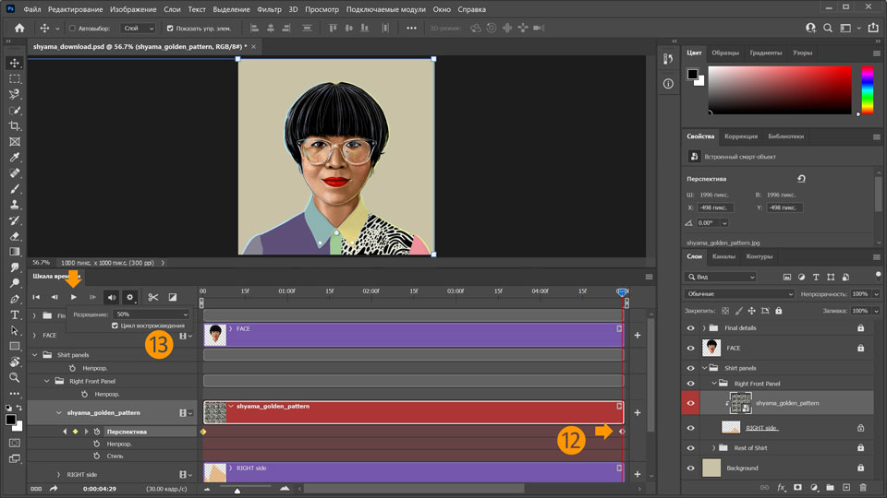Uncheck the Цикл воспроизведения checkbox
Screen dimensions: 887x498
(x=115, y=326)
